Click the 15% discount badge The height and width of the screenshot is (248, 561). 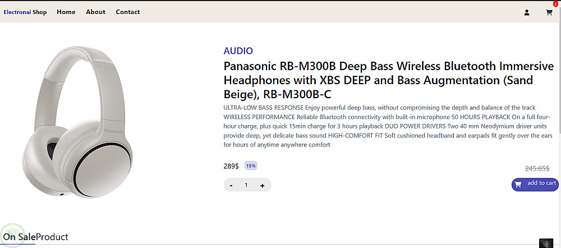coord(251,166)
